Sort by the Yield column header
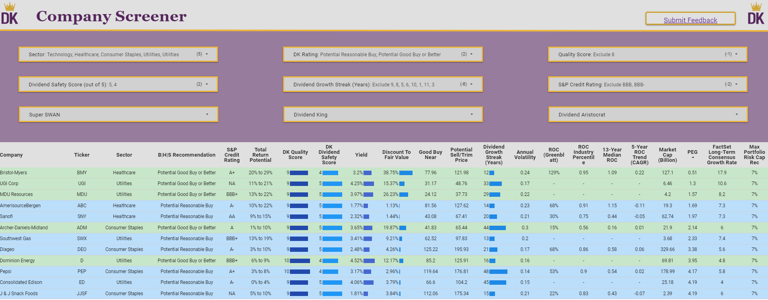 pos(361,155)
